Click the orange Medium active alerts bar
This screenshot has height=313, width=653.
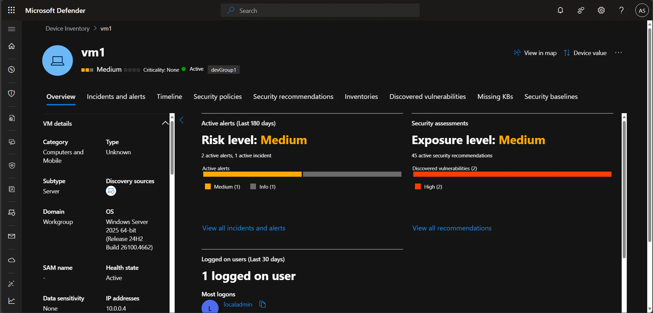coord(252,174)
